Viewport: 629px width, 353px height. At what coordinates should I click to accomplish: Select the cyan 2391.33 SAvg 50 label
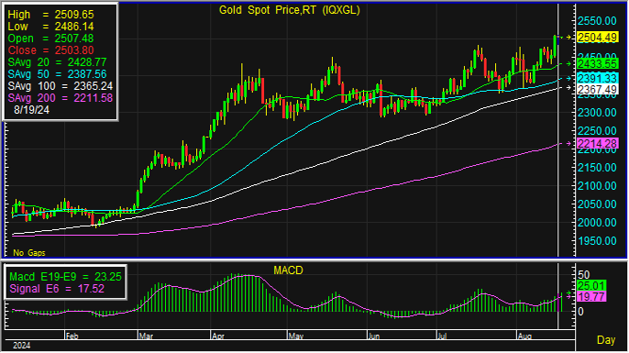click(x=597, y=78)
